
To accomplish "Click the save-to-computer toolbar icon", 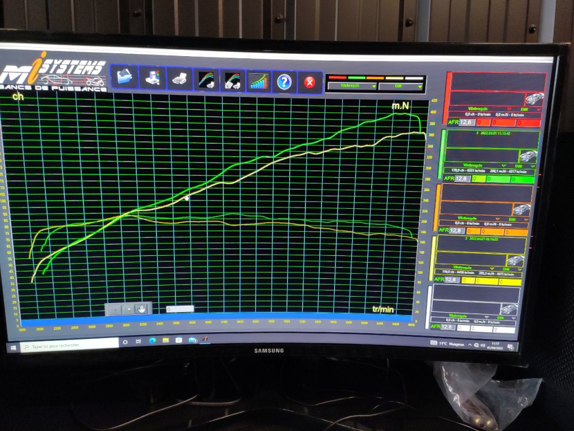I will point(152,77).
